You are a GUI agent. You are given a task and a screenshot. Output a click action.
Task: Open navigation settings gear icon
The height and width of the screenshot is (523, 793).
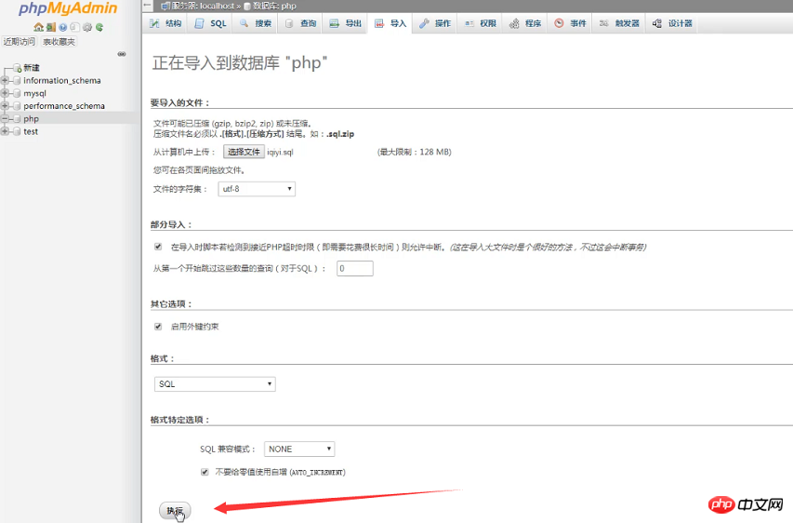click(x=87, y=27)
